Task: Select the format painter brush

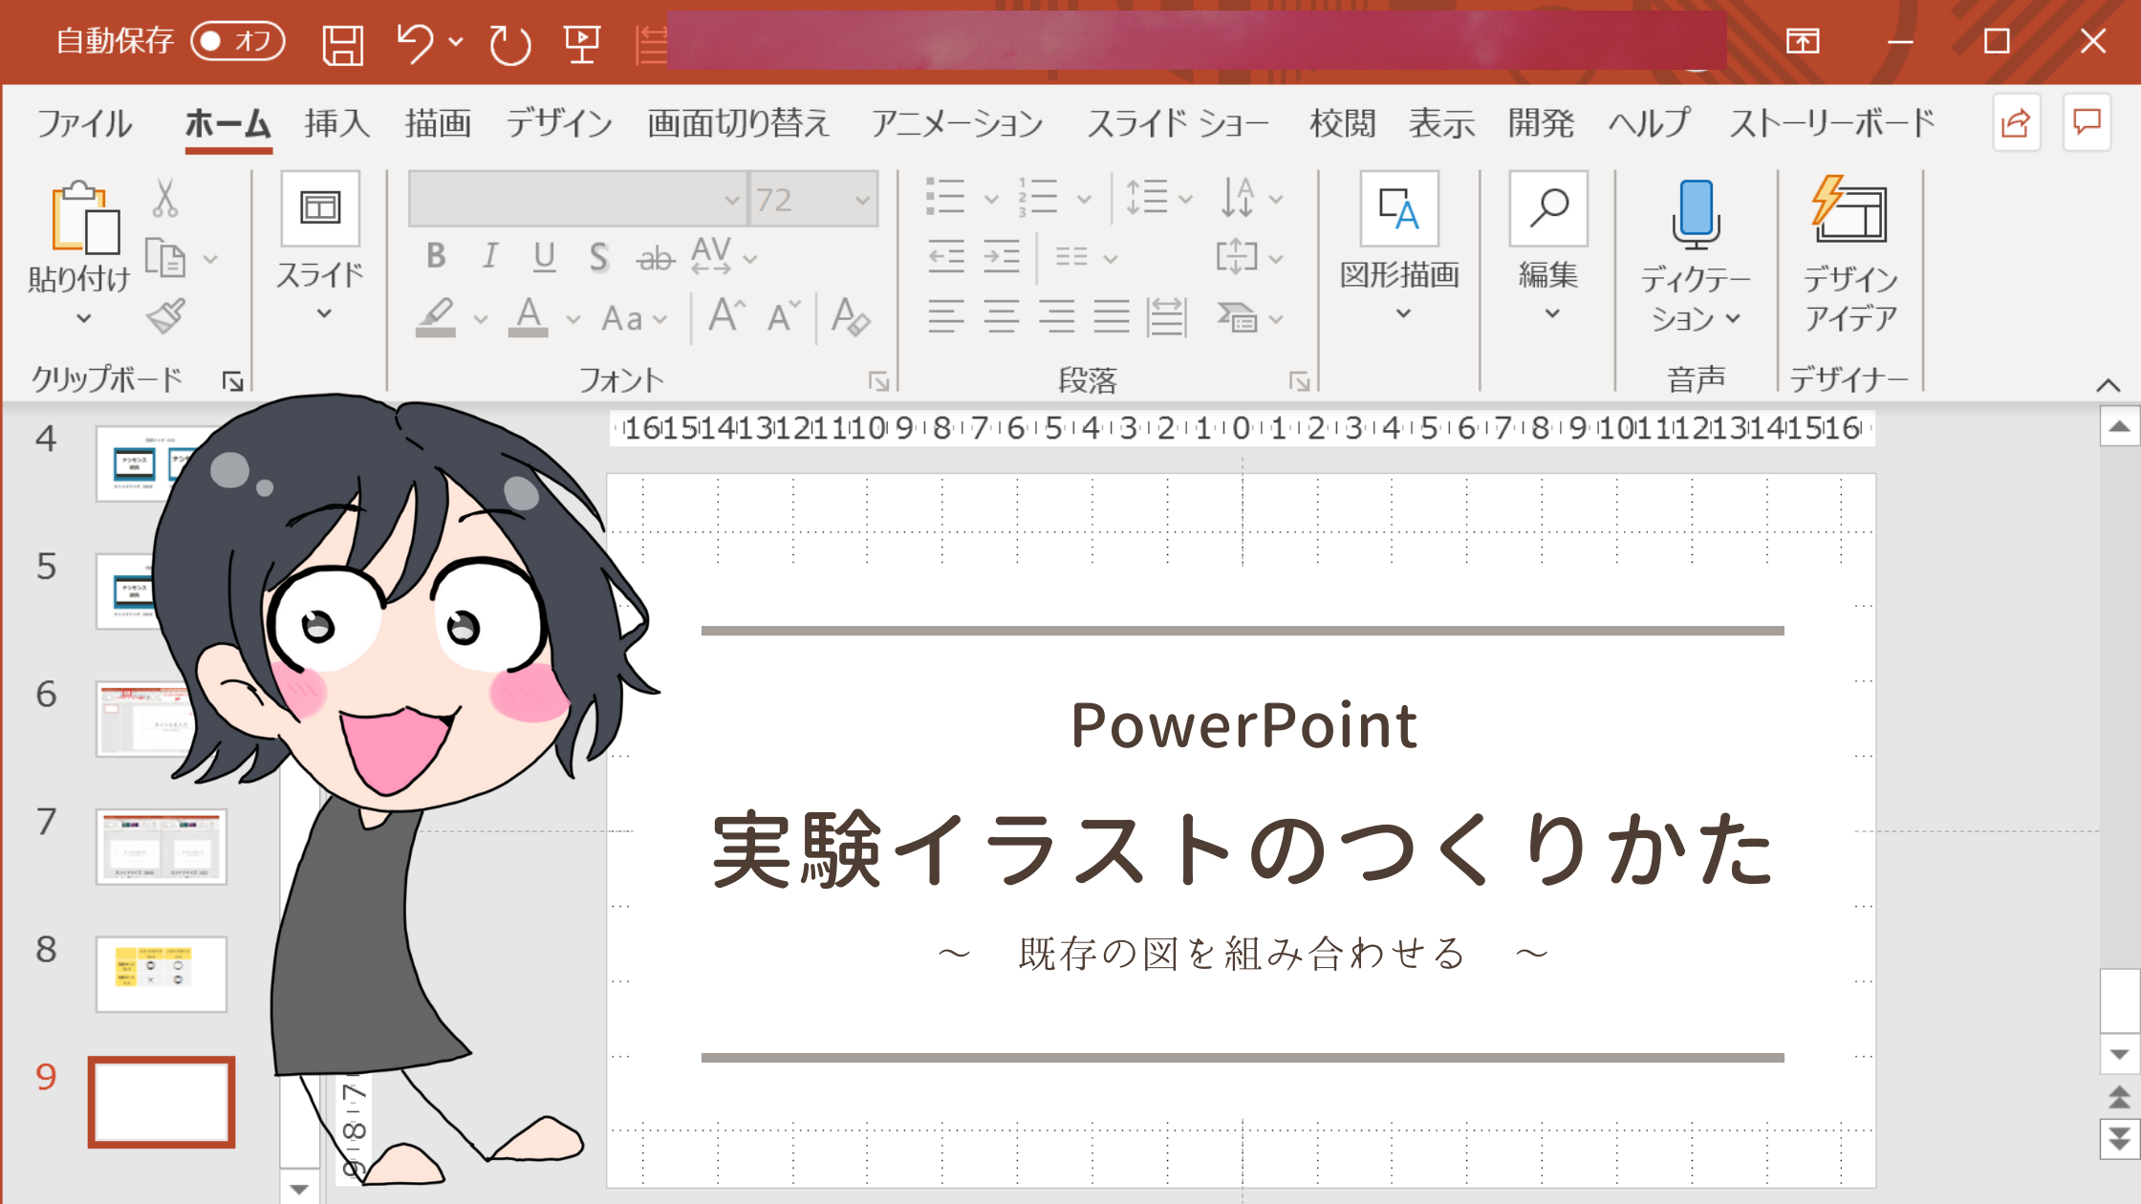Action: click(165, 316)
